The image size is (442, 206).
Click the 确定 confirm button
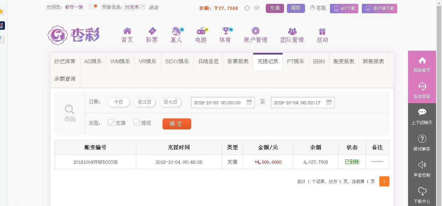tap(177, 124)
